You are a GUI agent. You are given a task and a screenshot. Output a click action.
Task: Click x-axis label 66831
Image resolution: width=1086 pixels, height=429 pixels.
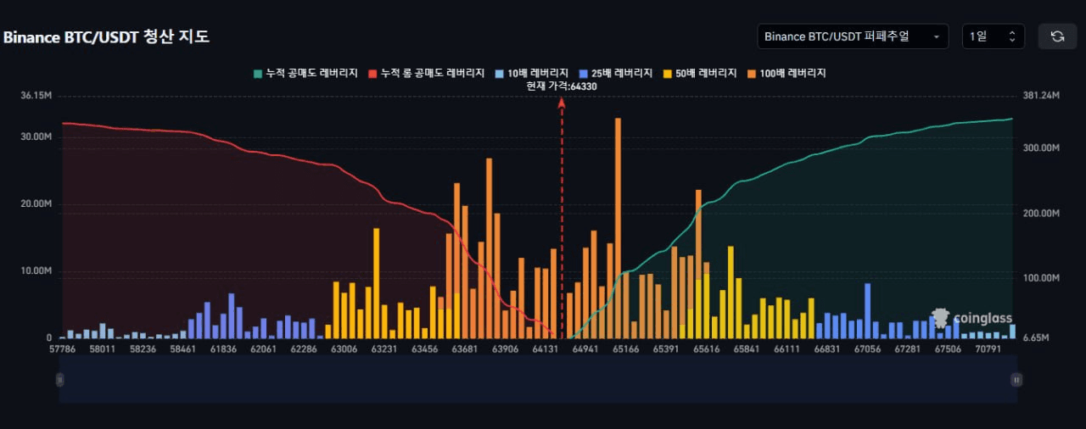coord(827,348)
